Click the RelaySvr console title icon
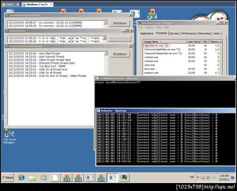Screen dimensions: 237x191 tap(98, 110)
